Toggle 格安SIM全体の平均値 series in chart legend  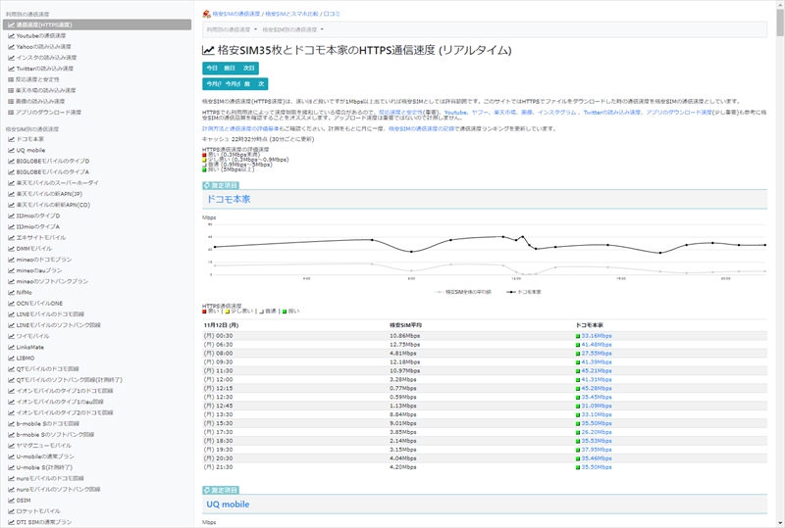(x=463, y=292)
